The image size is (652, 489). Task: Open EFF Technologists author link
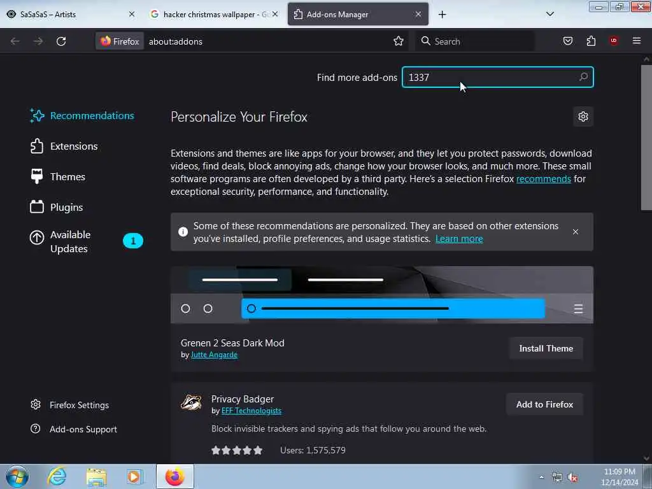(251, 411)
